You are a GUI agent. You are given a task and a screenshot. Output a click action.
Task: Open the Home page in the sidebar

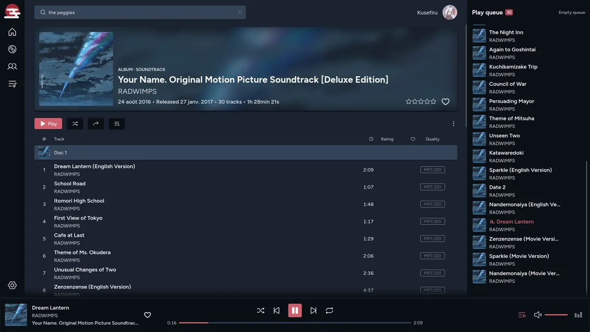pyautogui.click(x=12, y=32)
